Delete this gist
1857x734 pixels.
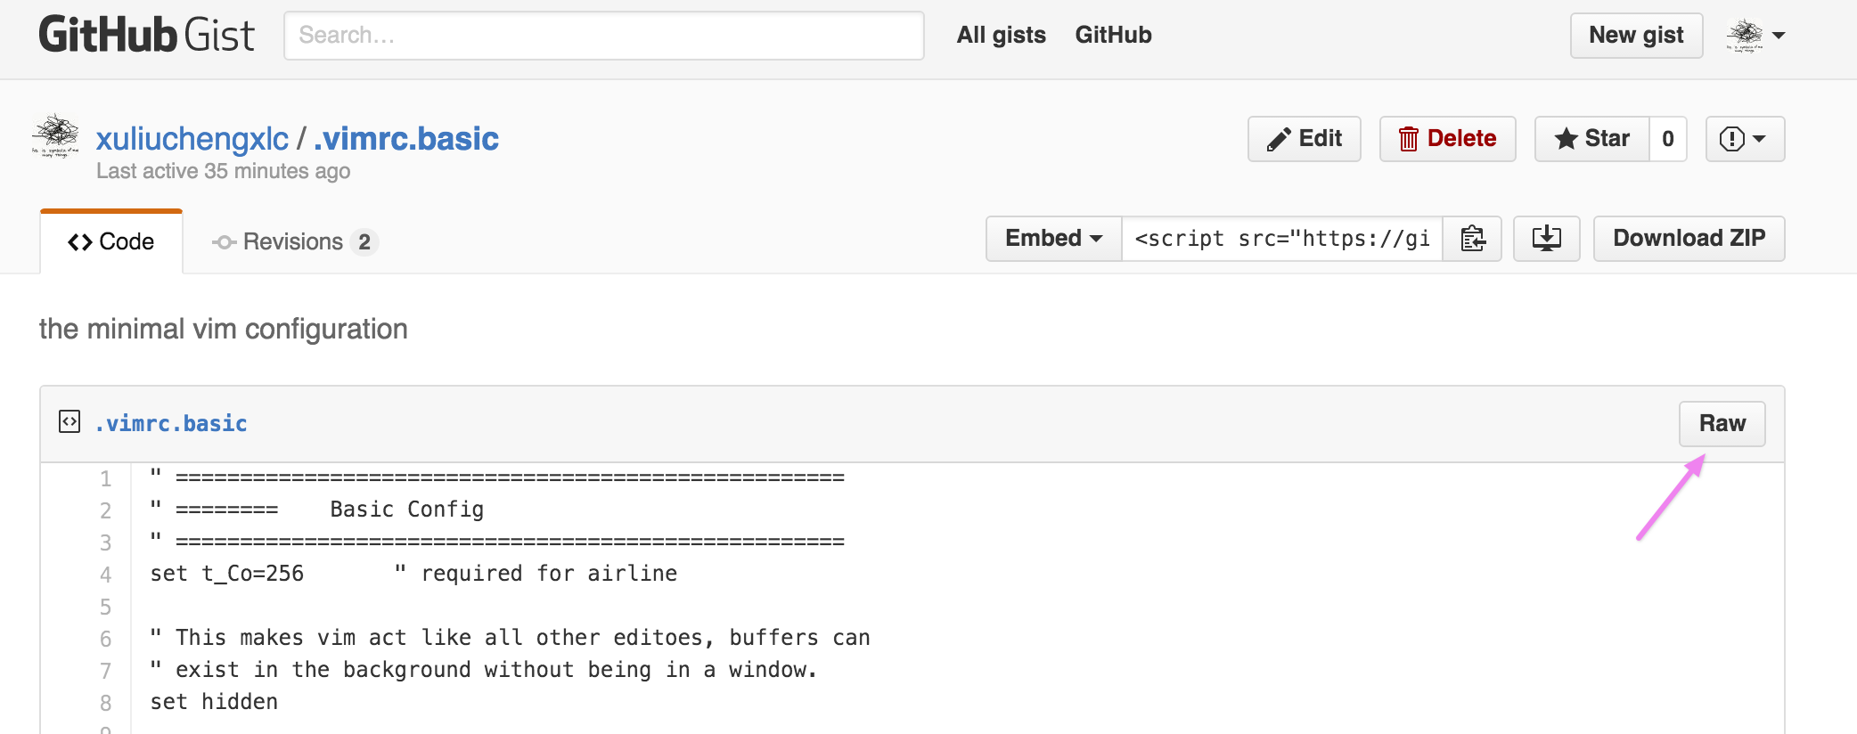tap(1447, 139)
